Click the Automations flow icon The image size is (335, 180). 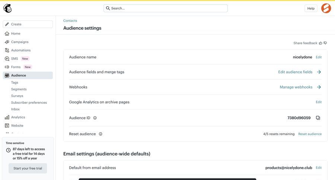click(x=7, y=50)
